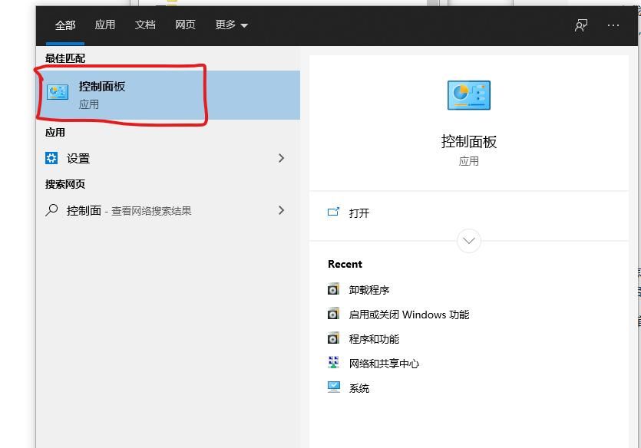Image resolution: width=641 pixels, height=448 pixels.
Task: Click the 设置 gear icon
Action: [x=51, y=158]
